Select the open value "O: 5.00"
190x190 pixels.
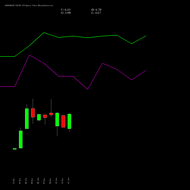pyautogui.click(x=66, y=13)
